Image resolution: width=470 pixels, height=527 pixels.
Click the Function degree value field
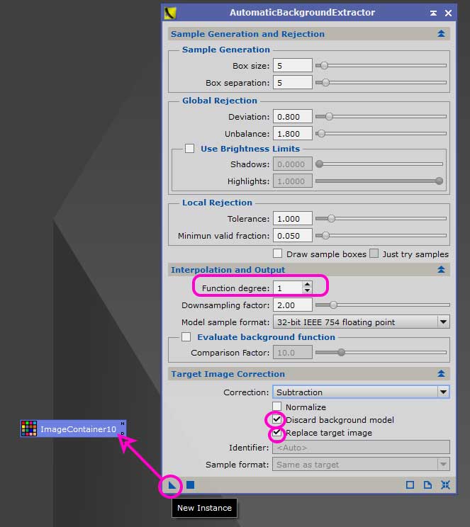[x=288, y=288]
